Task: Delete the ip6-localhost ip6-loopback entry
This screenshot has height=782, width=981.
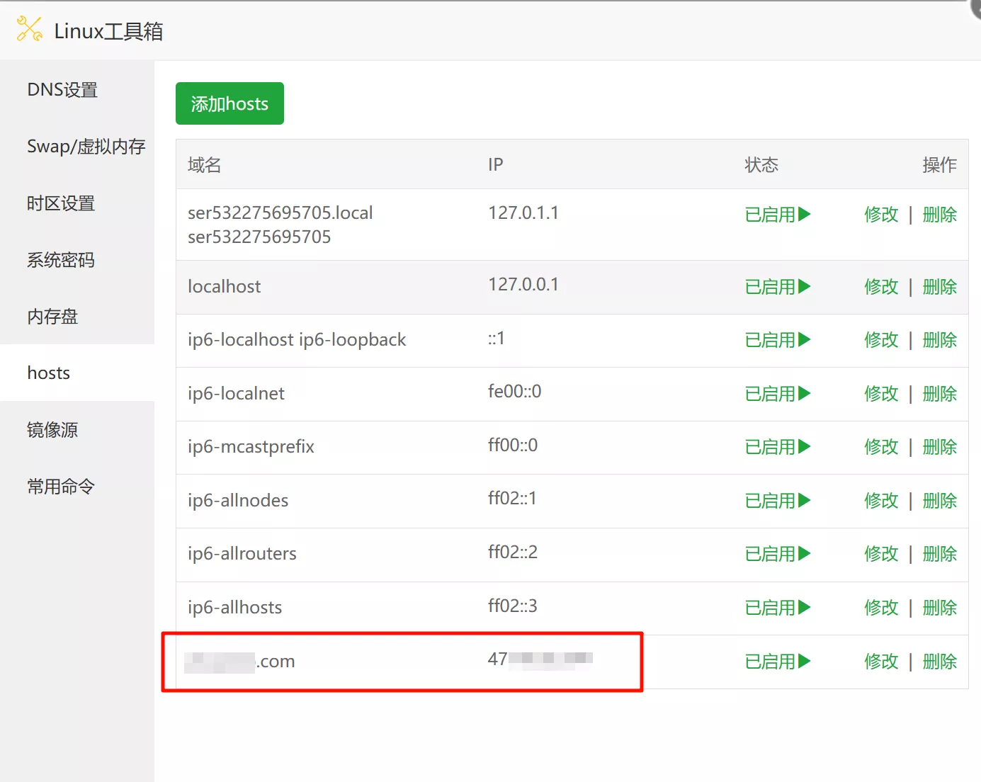Action: (x=939, y=340)
